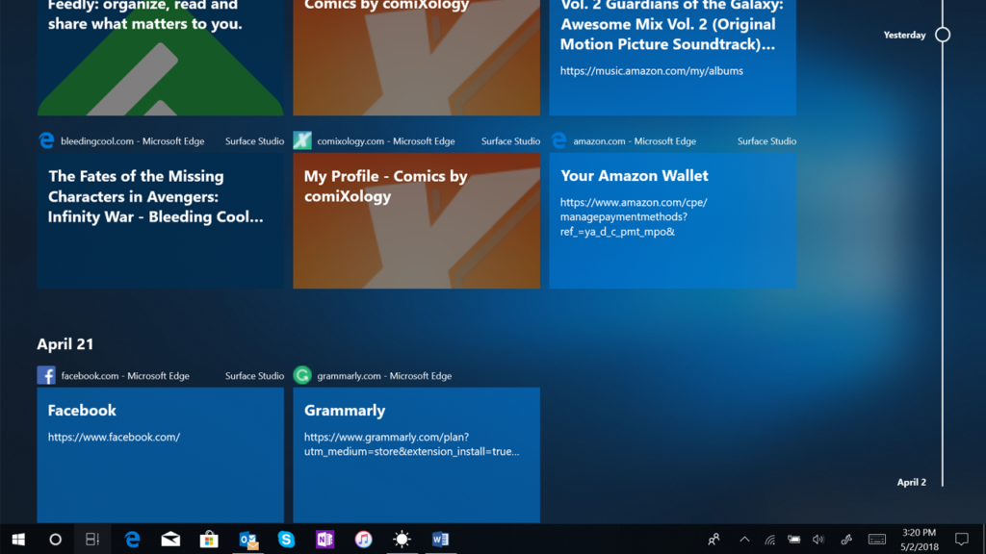The height and width of the screenshot is (554, 986).
Task: Click the grammarly.com - Microsoft Edge label
Action: [x=384, y=376]
